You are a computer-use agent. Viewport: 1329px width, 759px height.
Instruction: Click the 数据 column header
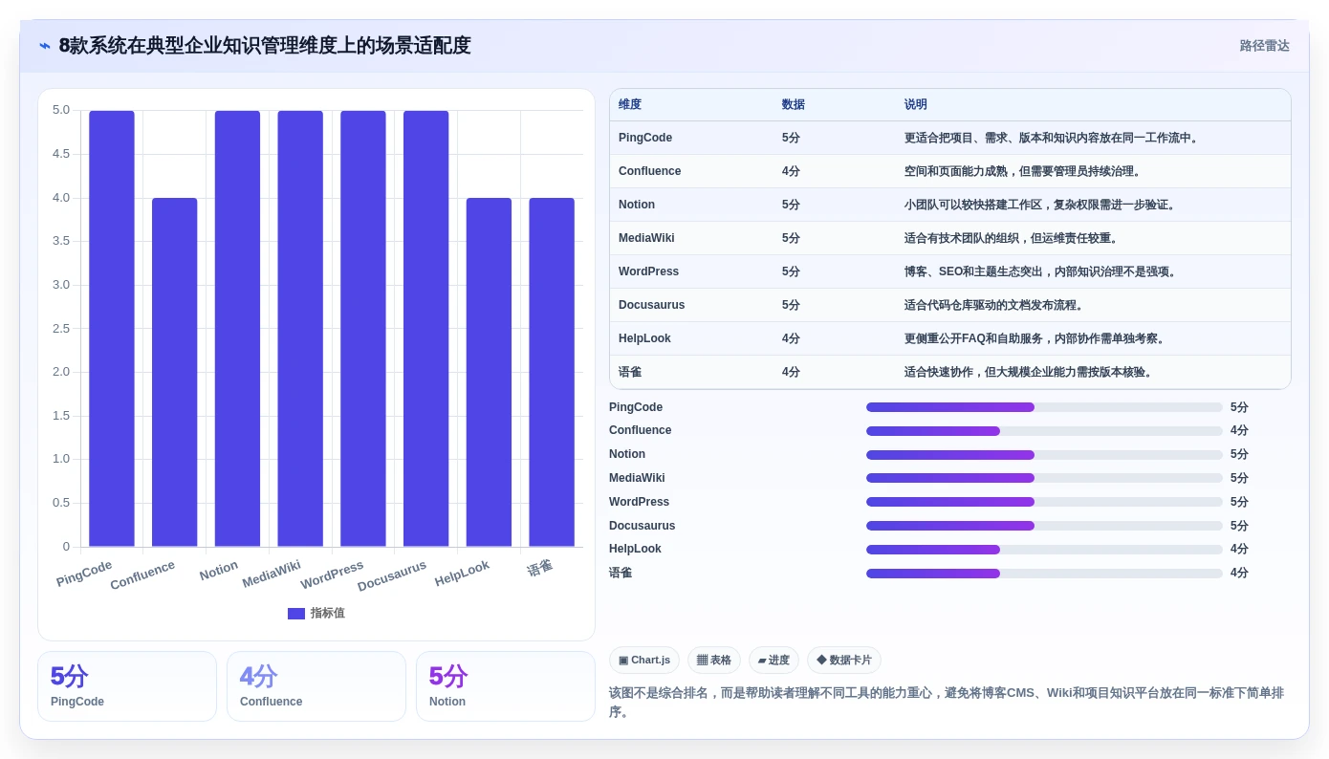794,105
